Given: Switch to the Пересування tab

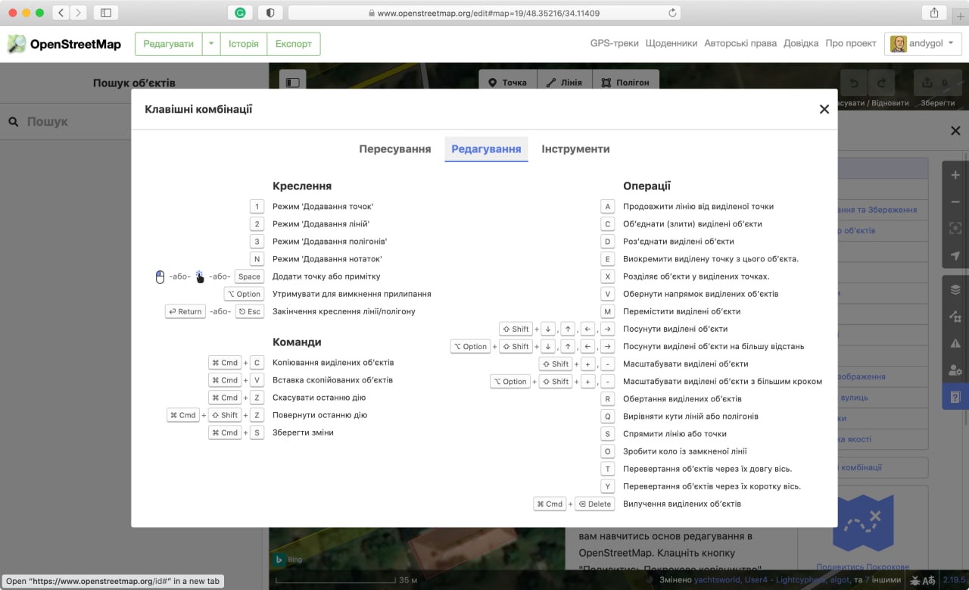Looking at the screenshot, I should [x=394, y=149].
